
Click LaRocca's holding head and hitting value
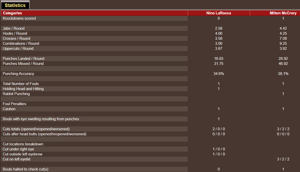pos(219,89)
